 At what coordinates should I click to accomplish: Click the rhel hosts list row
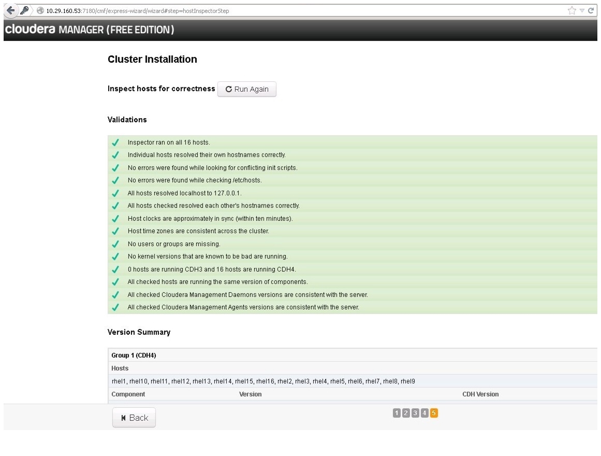click(352, 381)
